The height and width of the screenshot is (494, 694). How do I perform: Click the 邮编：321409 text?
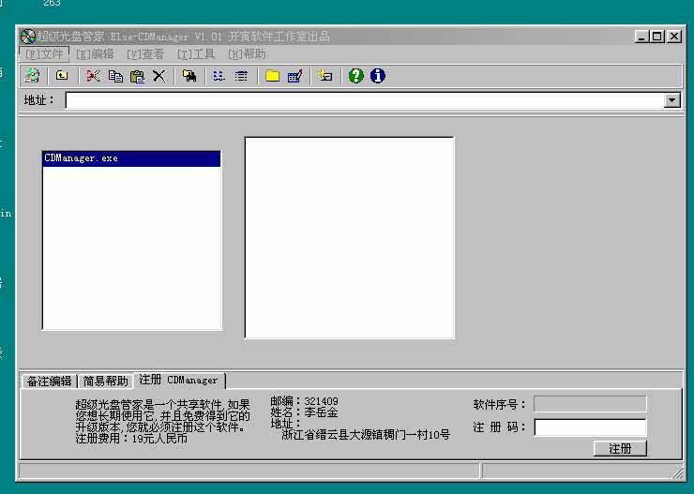coord(305,401)
